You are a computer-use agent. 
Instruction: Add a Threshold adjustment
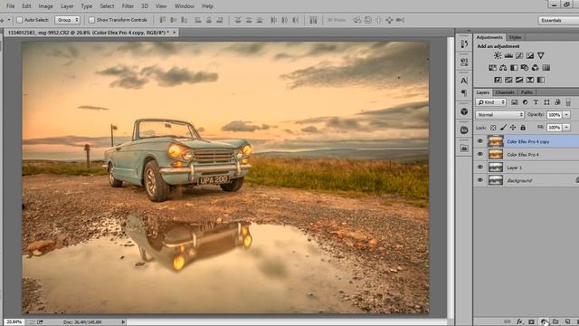[519, 80]
